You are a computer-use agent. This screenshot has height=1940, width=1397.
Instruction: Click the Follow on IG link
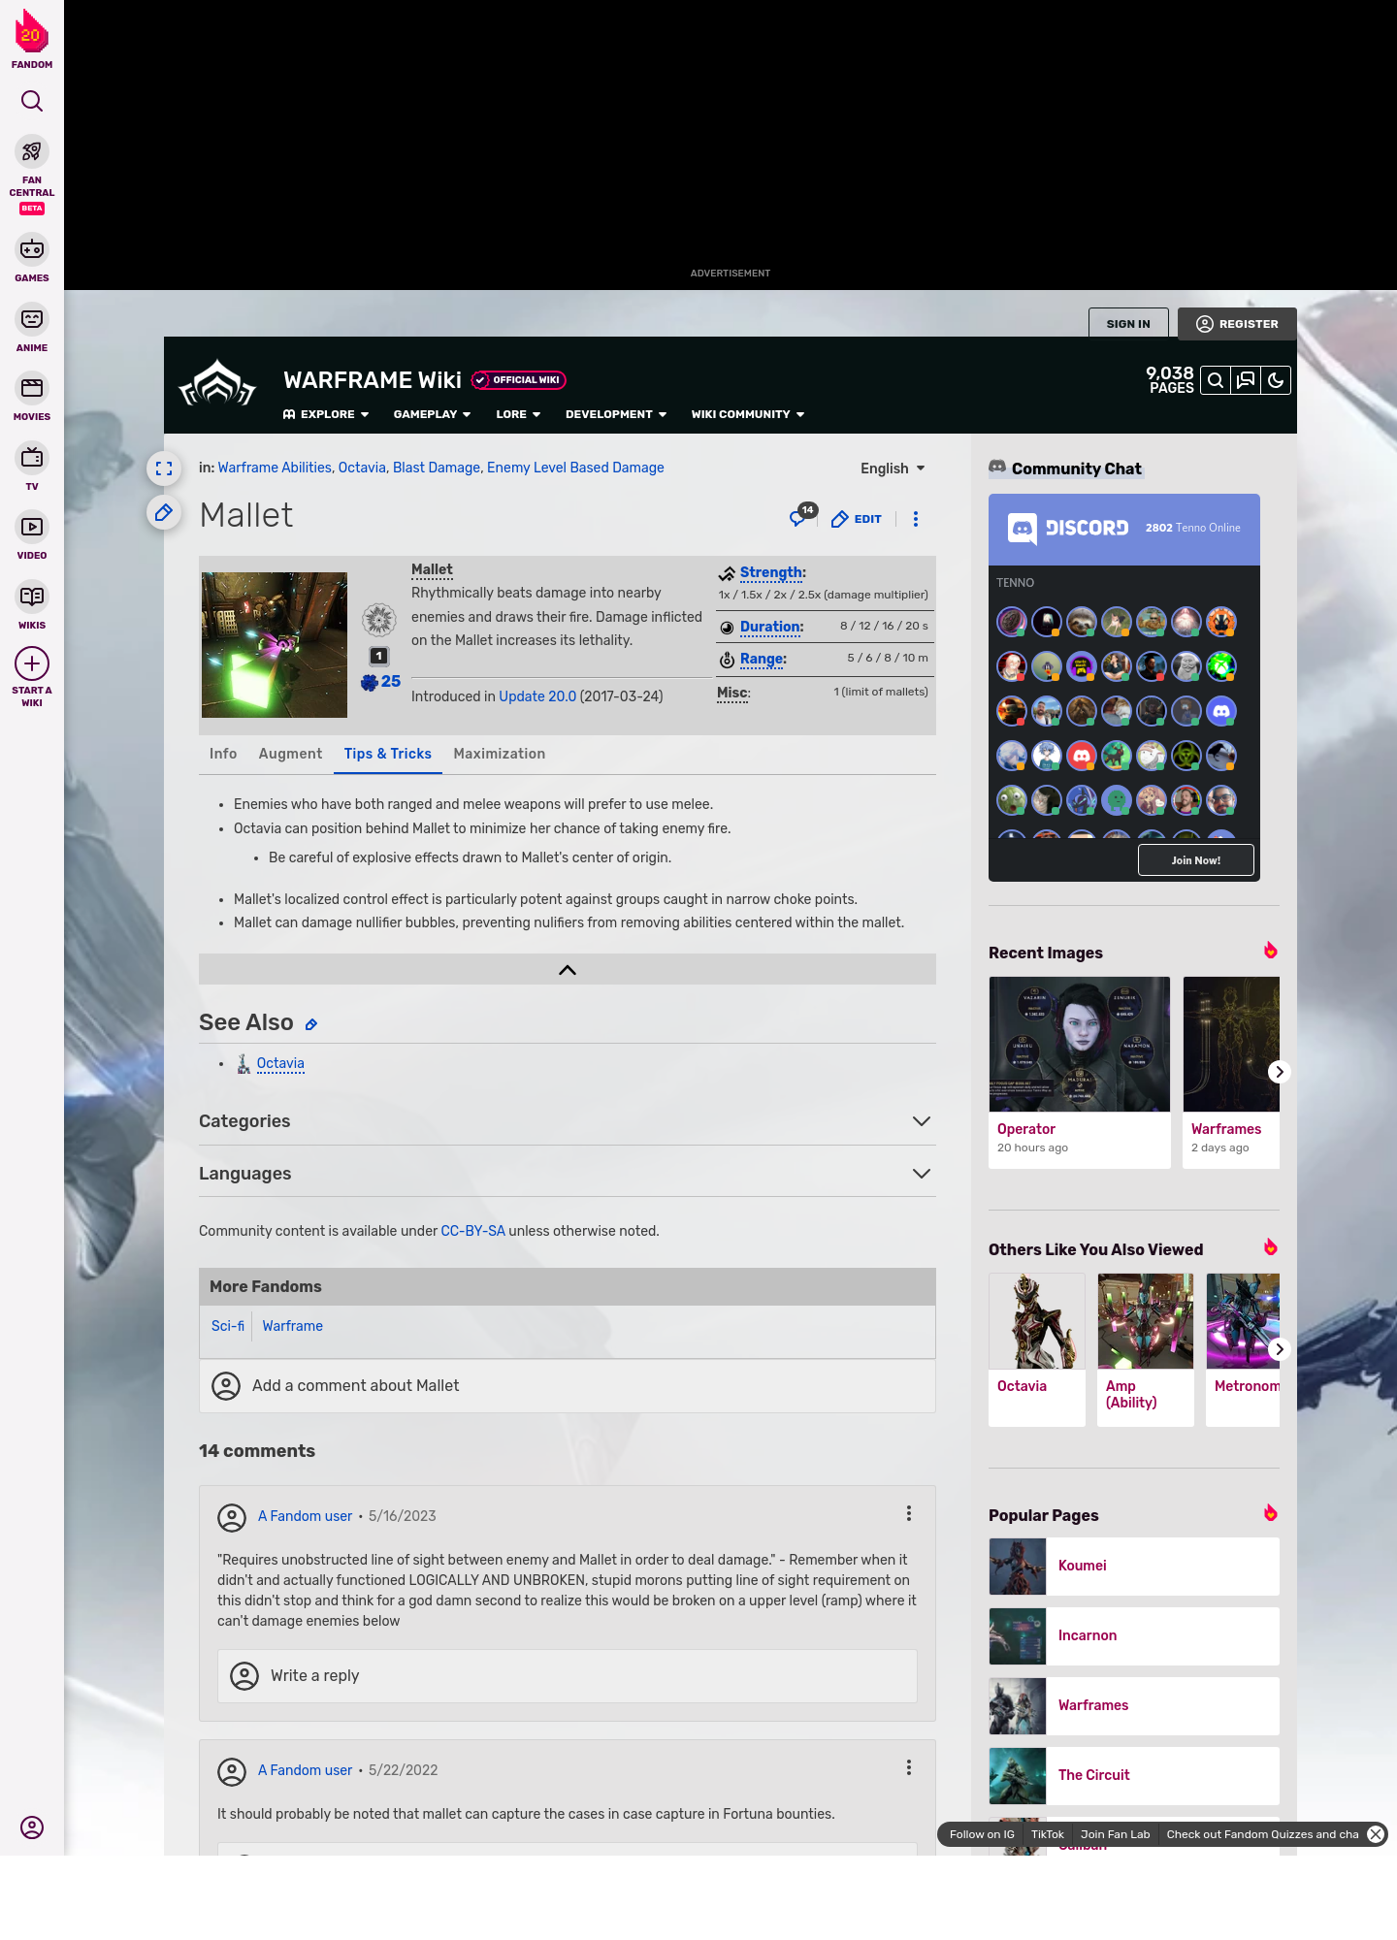point(982,1834)
